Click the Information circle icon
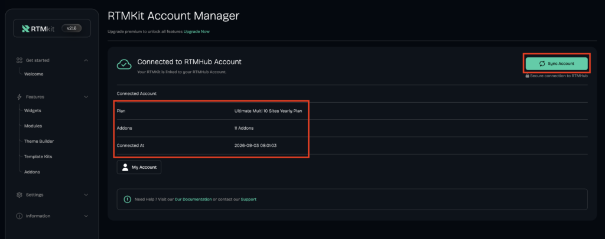The image size is (605, 239). [x=19, y=216]
